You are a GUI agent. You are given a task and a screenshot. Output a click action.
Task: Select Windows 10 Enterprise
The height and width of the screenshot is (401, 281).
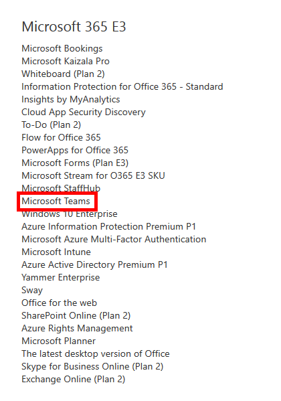70,214
